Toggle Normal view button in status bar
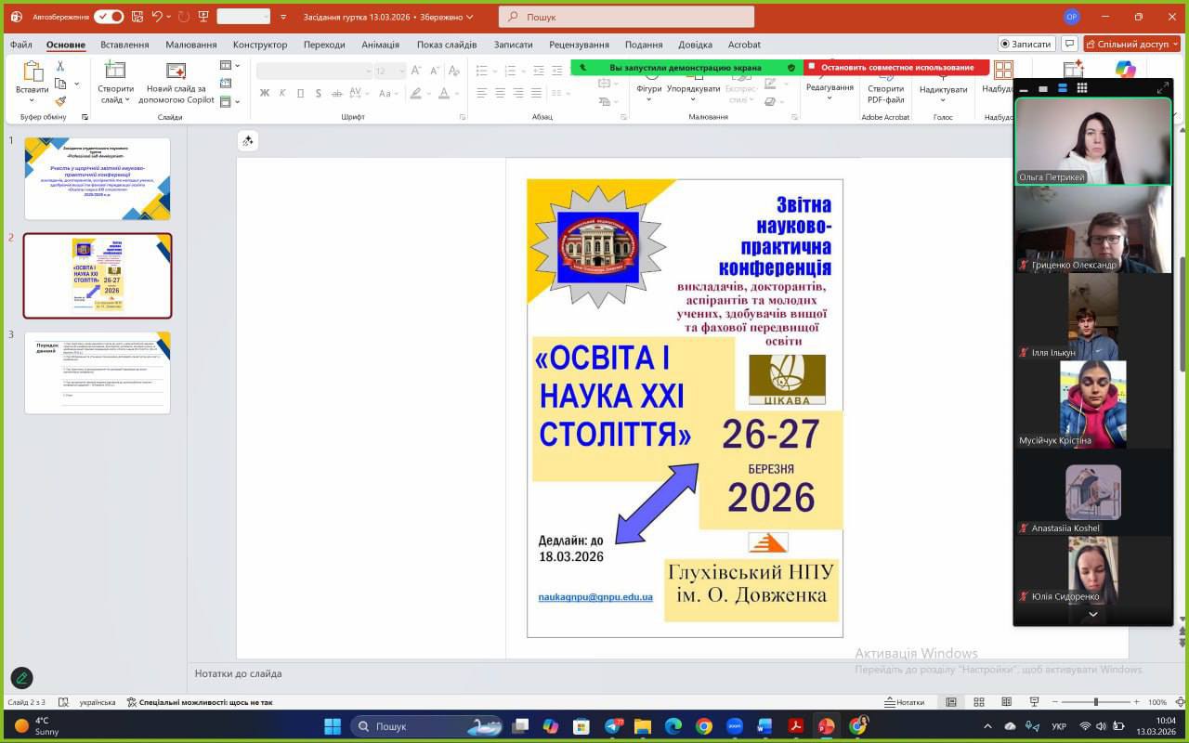The image size is (1189, 743). [950, 702]
